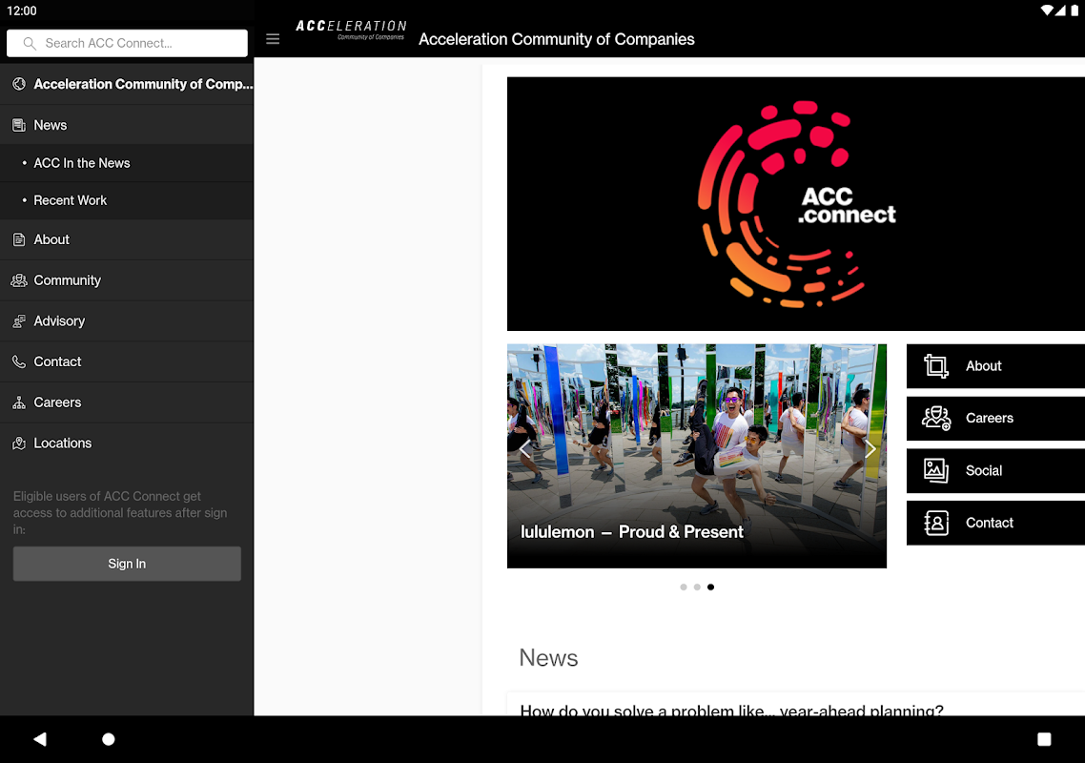This screenshot has height=763, width=1085.
Task: Open Recent Work submenu item
Action: click(x=127, y=201)
